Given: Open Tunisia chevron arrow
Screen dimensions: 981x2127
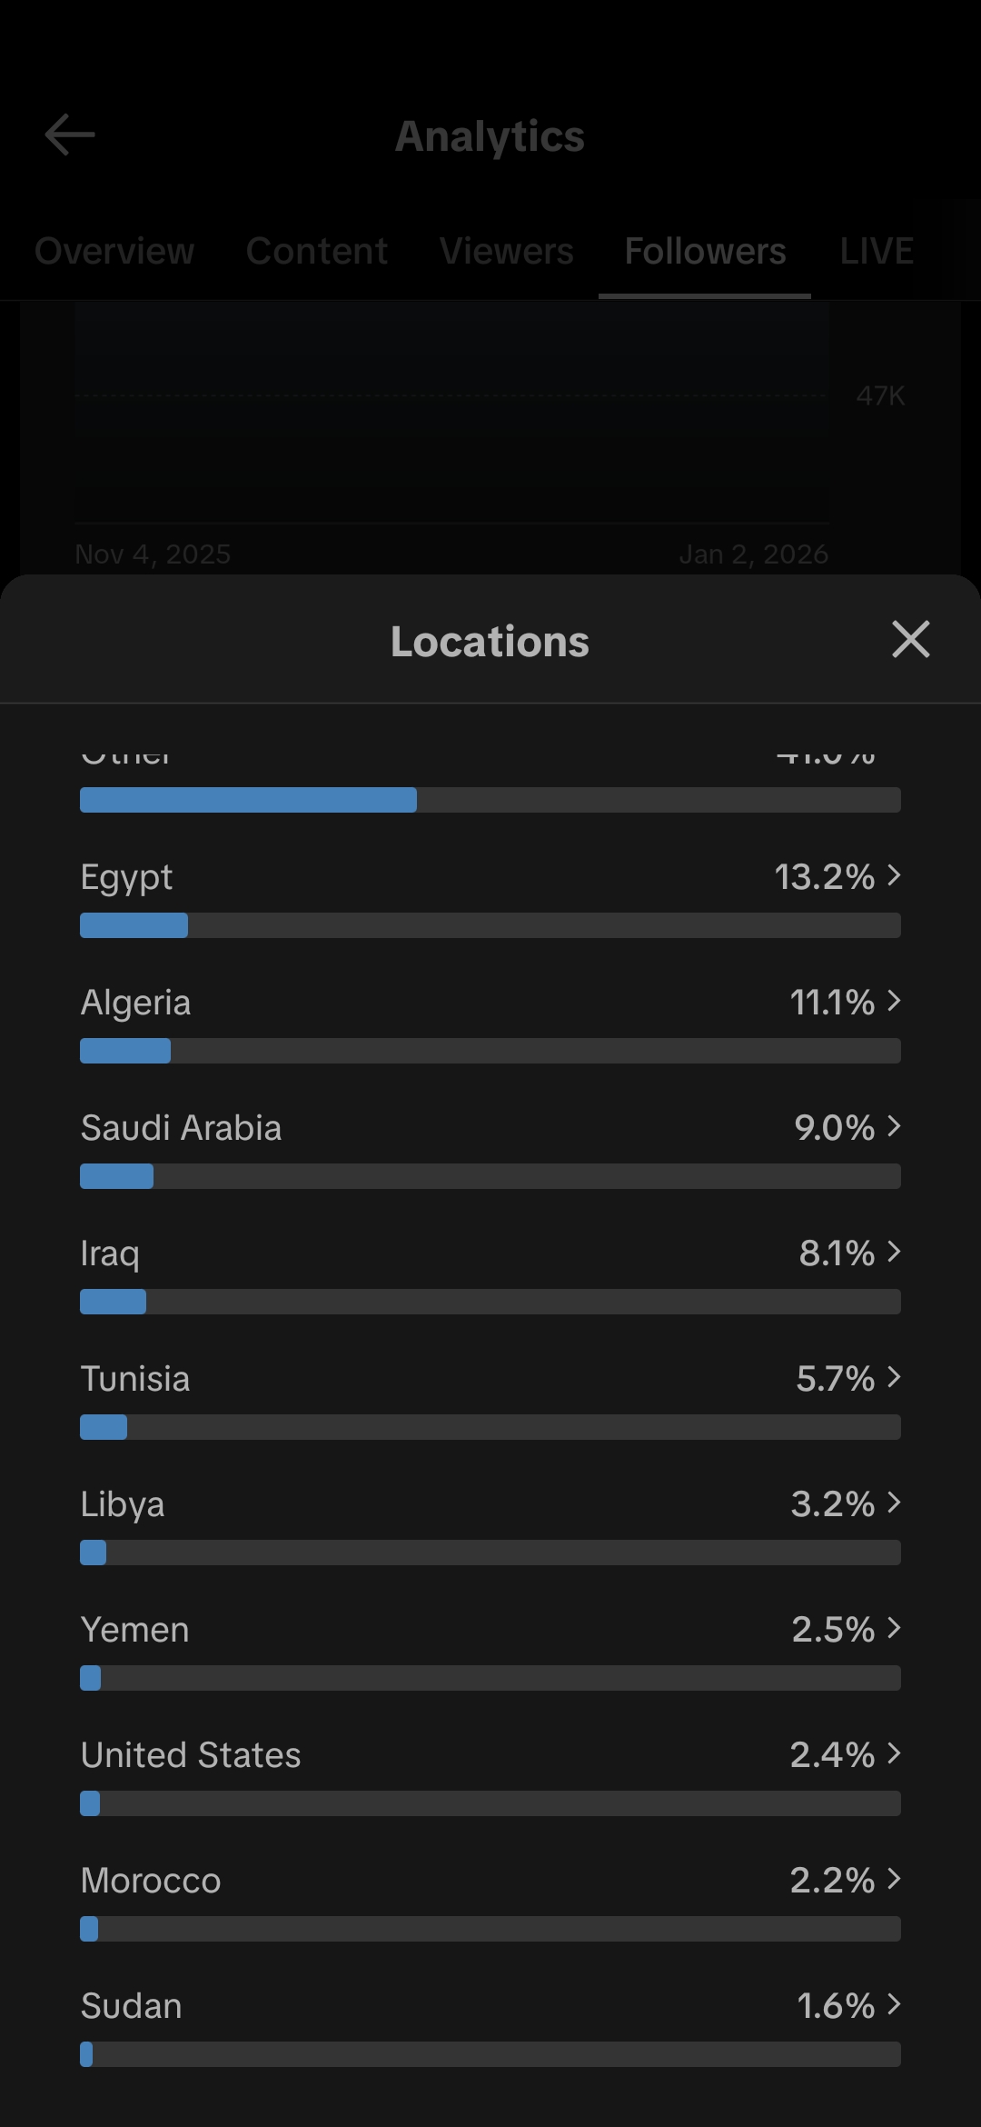Looking at the screenshot, I should [x=895, y=1377].
